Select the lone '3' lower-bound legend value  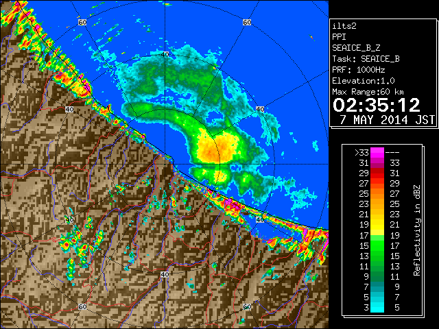[366, 308]
